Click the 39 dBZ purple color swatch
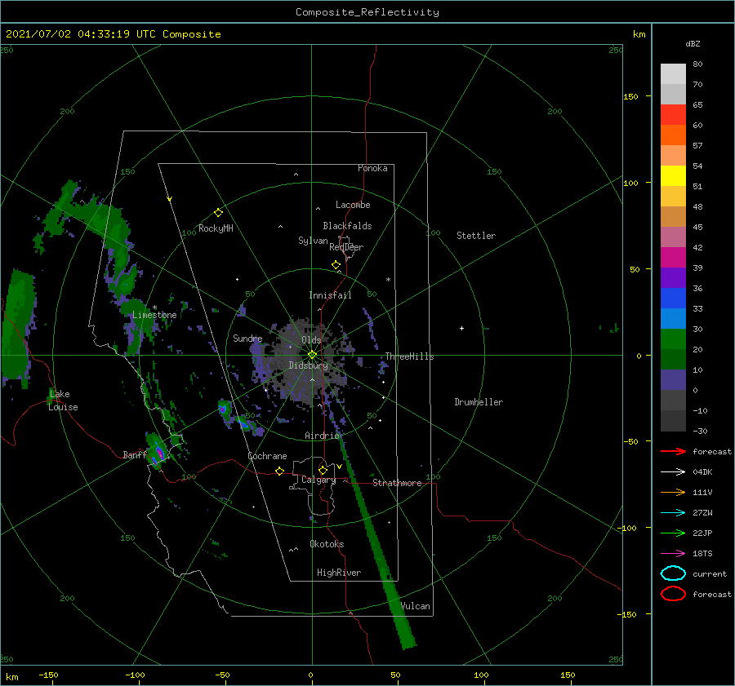Image resolution: width=735 pixels, height=686 pixels. click(673, 278)
